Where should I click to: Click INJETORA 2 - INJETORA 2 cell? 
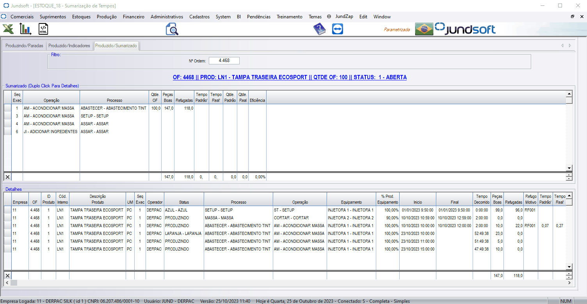[351, 218]
